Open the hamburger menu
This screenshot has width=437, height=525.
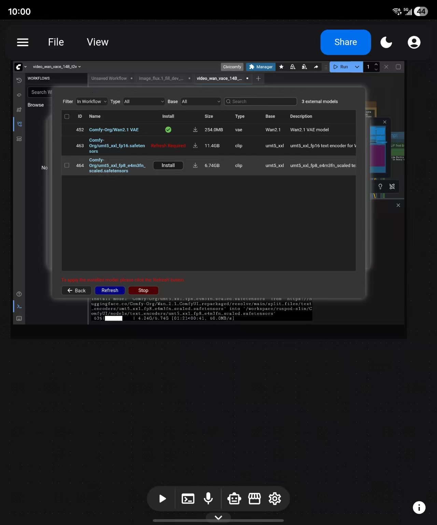pos(23,42)
